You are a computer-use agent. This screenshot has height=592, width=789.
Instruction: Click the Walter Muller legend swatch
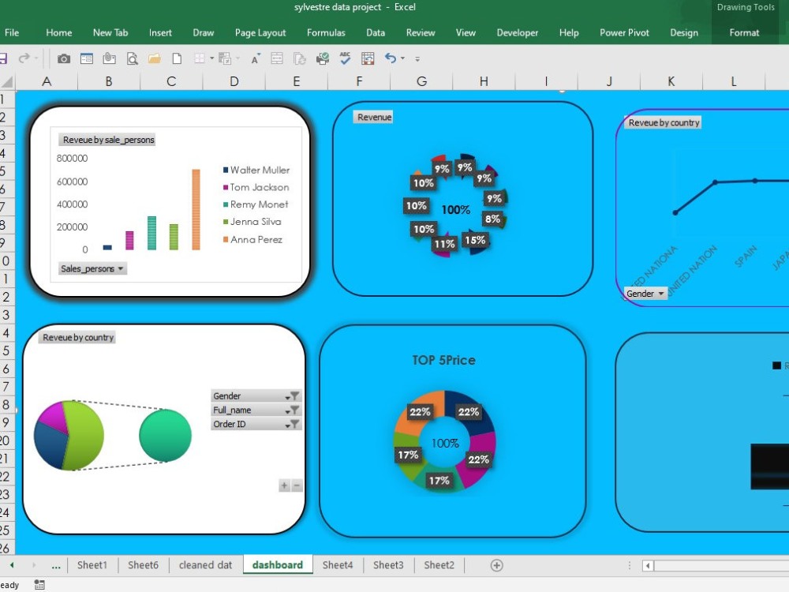pos(226,170)
